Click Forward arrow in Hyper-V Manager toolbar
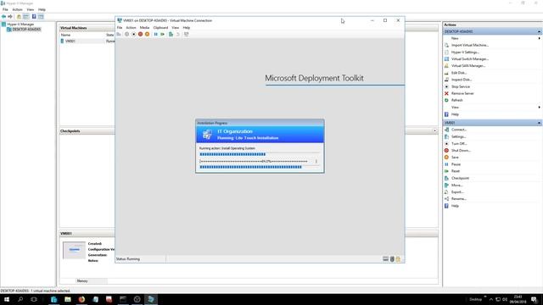The height and width of the screenshot is (305, 543). 10,17
